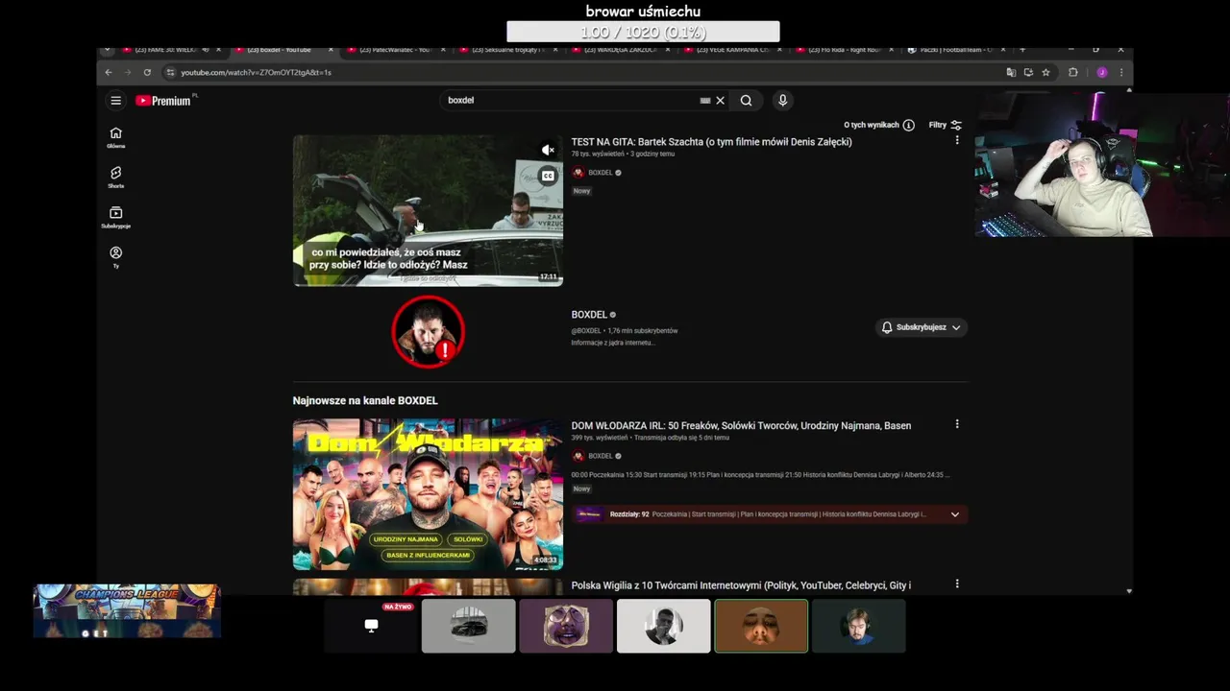Open the Chrome profile avatar
Viewport: 1230px width, 691px height.
(1101, 72)
